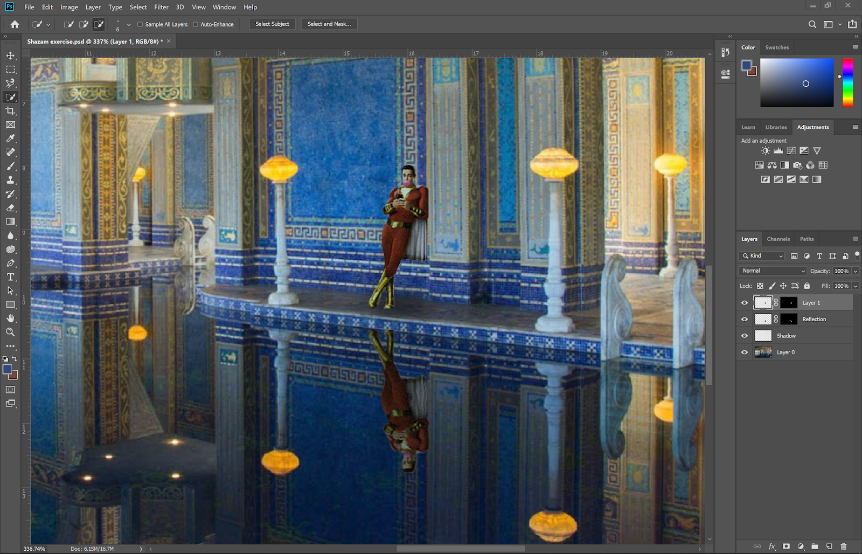Switch to the Channels tab
The image size is (862, 554).
(778, 239)
